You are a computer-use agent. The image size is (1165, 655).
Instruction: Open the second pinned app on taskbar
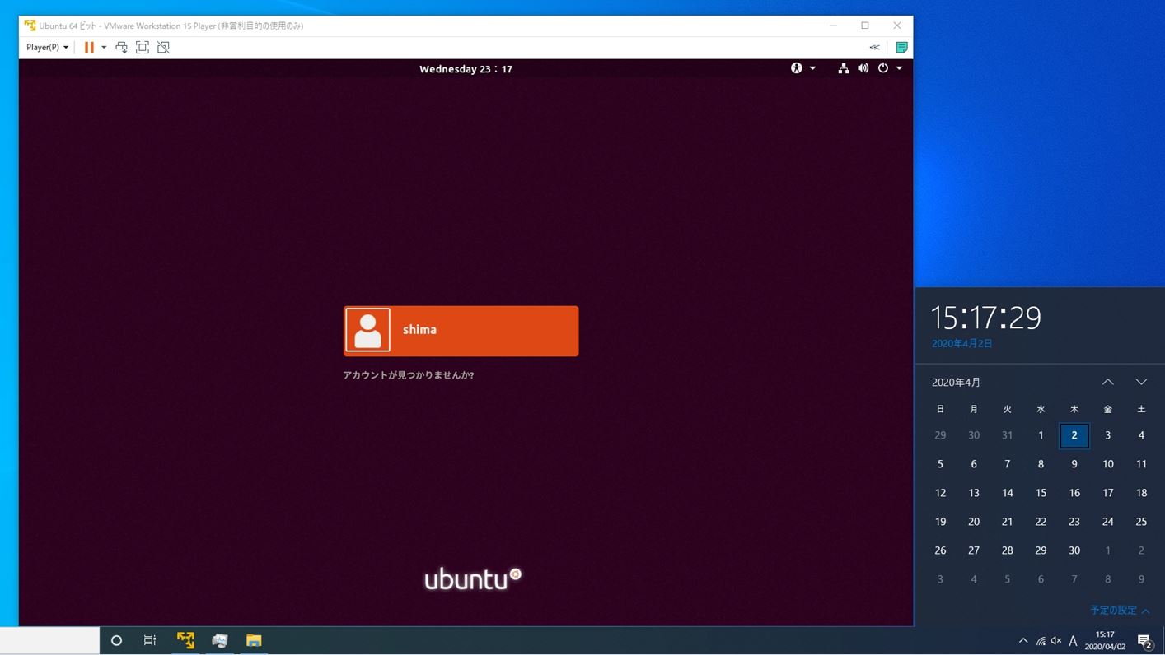click(219, 640)
